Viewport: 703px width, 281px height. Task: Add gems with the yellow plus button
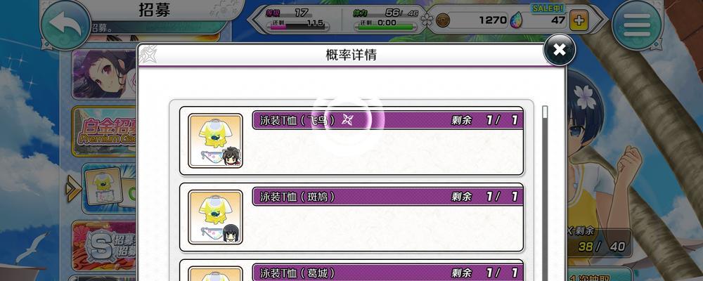click(579, 22)
